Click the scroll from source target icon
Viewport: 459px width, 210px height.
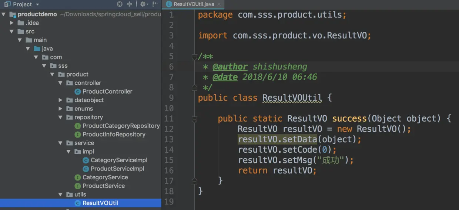tap(120, 4)
